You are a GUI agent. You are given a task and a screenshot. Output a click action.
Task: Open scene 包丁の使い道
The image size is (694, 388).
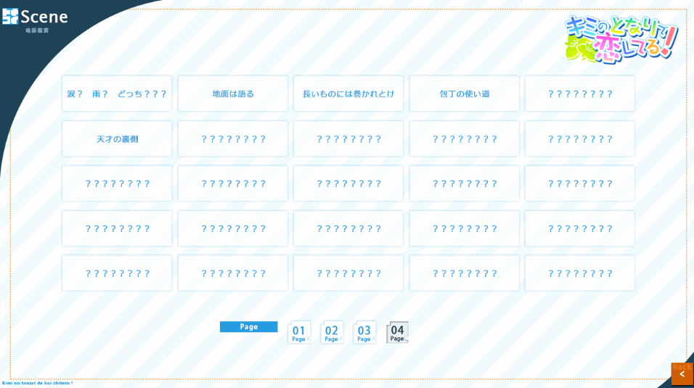click(x=465, y=94)
